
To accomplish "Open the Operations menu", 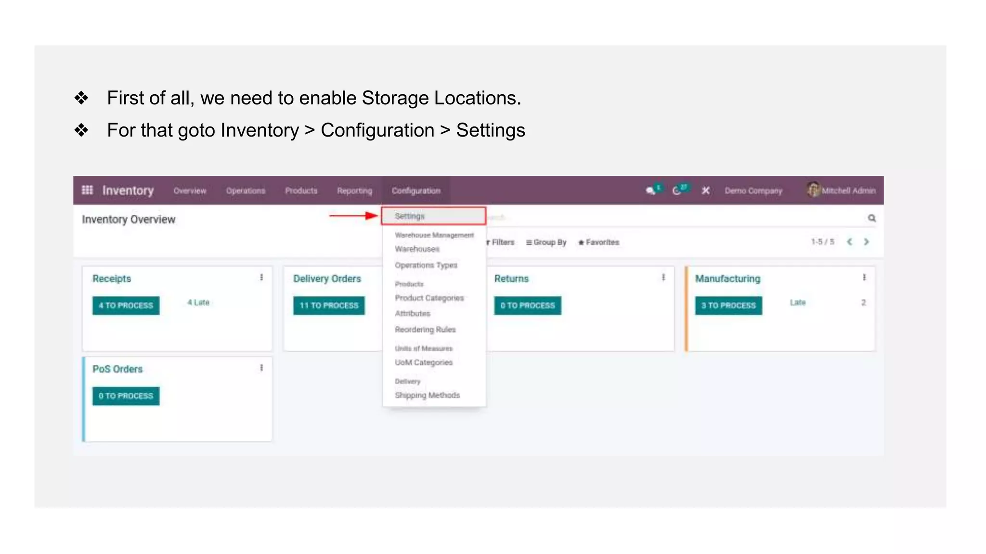I will click(x=246, y=191).
